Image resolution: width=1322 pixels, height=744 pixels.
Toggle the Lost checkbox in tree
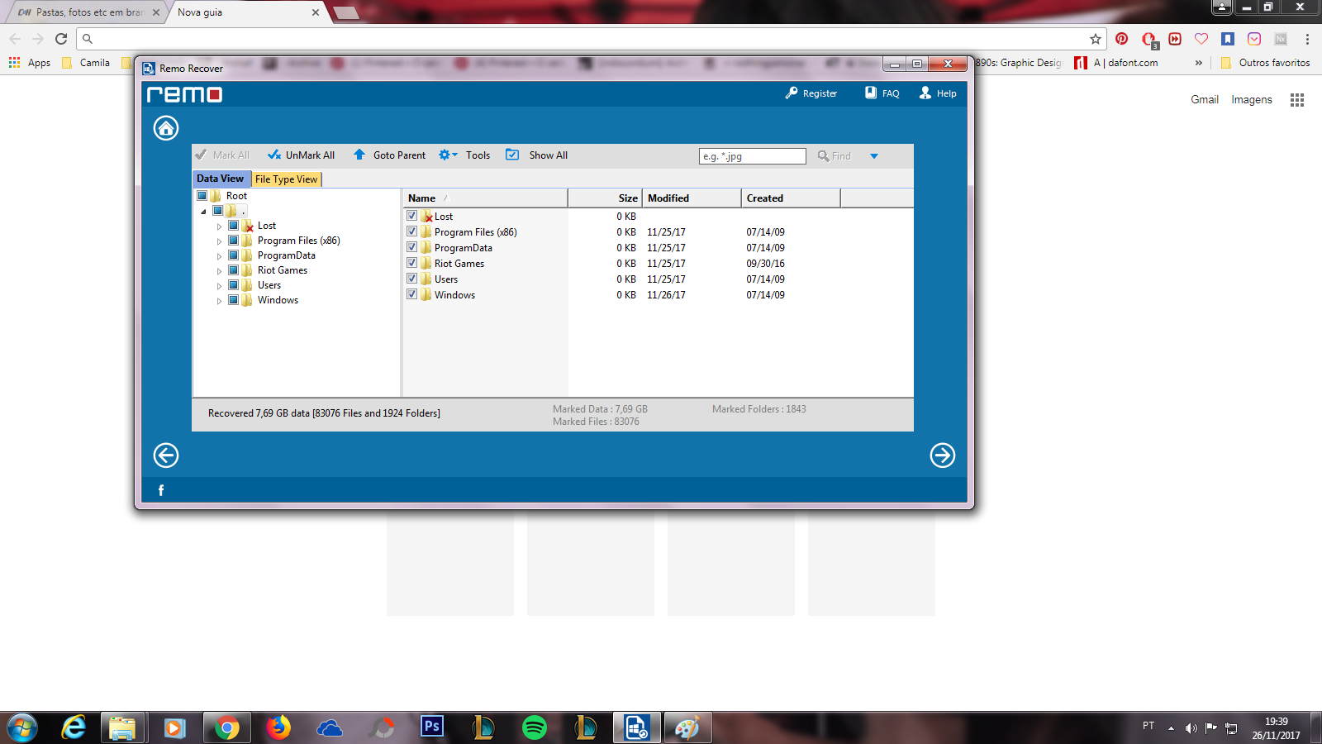pyautogui.click(x=234, y=226)
